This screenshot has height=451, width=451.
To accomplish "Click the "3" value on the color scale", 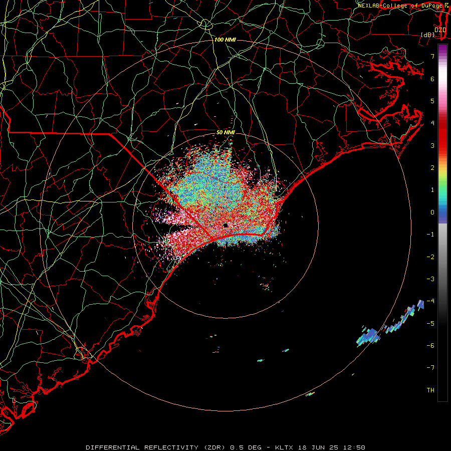I will click(432, 145).
